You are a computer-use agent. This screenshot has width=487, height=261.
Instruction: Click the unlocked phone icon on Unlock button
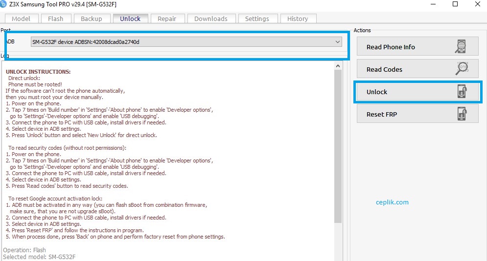(x=462, y=92)
